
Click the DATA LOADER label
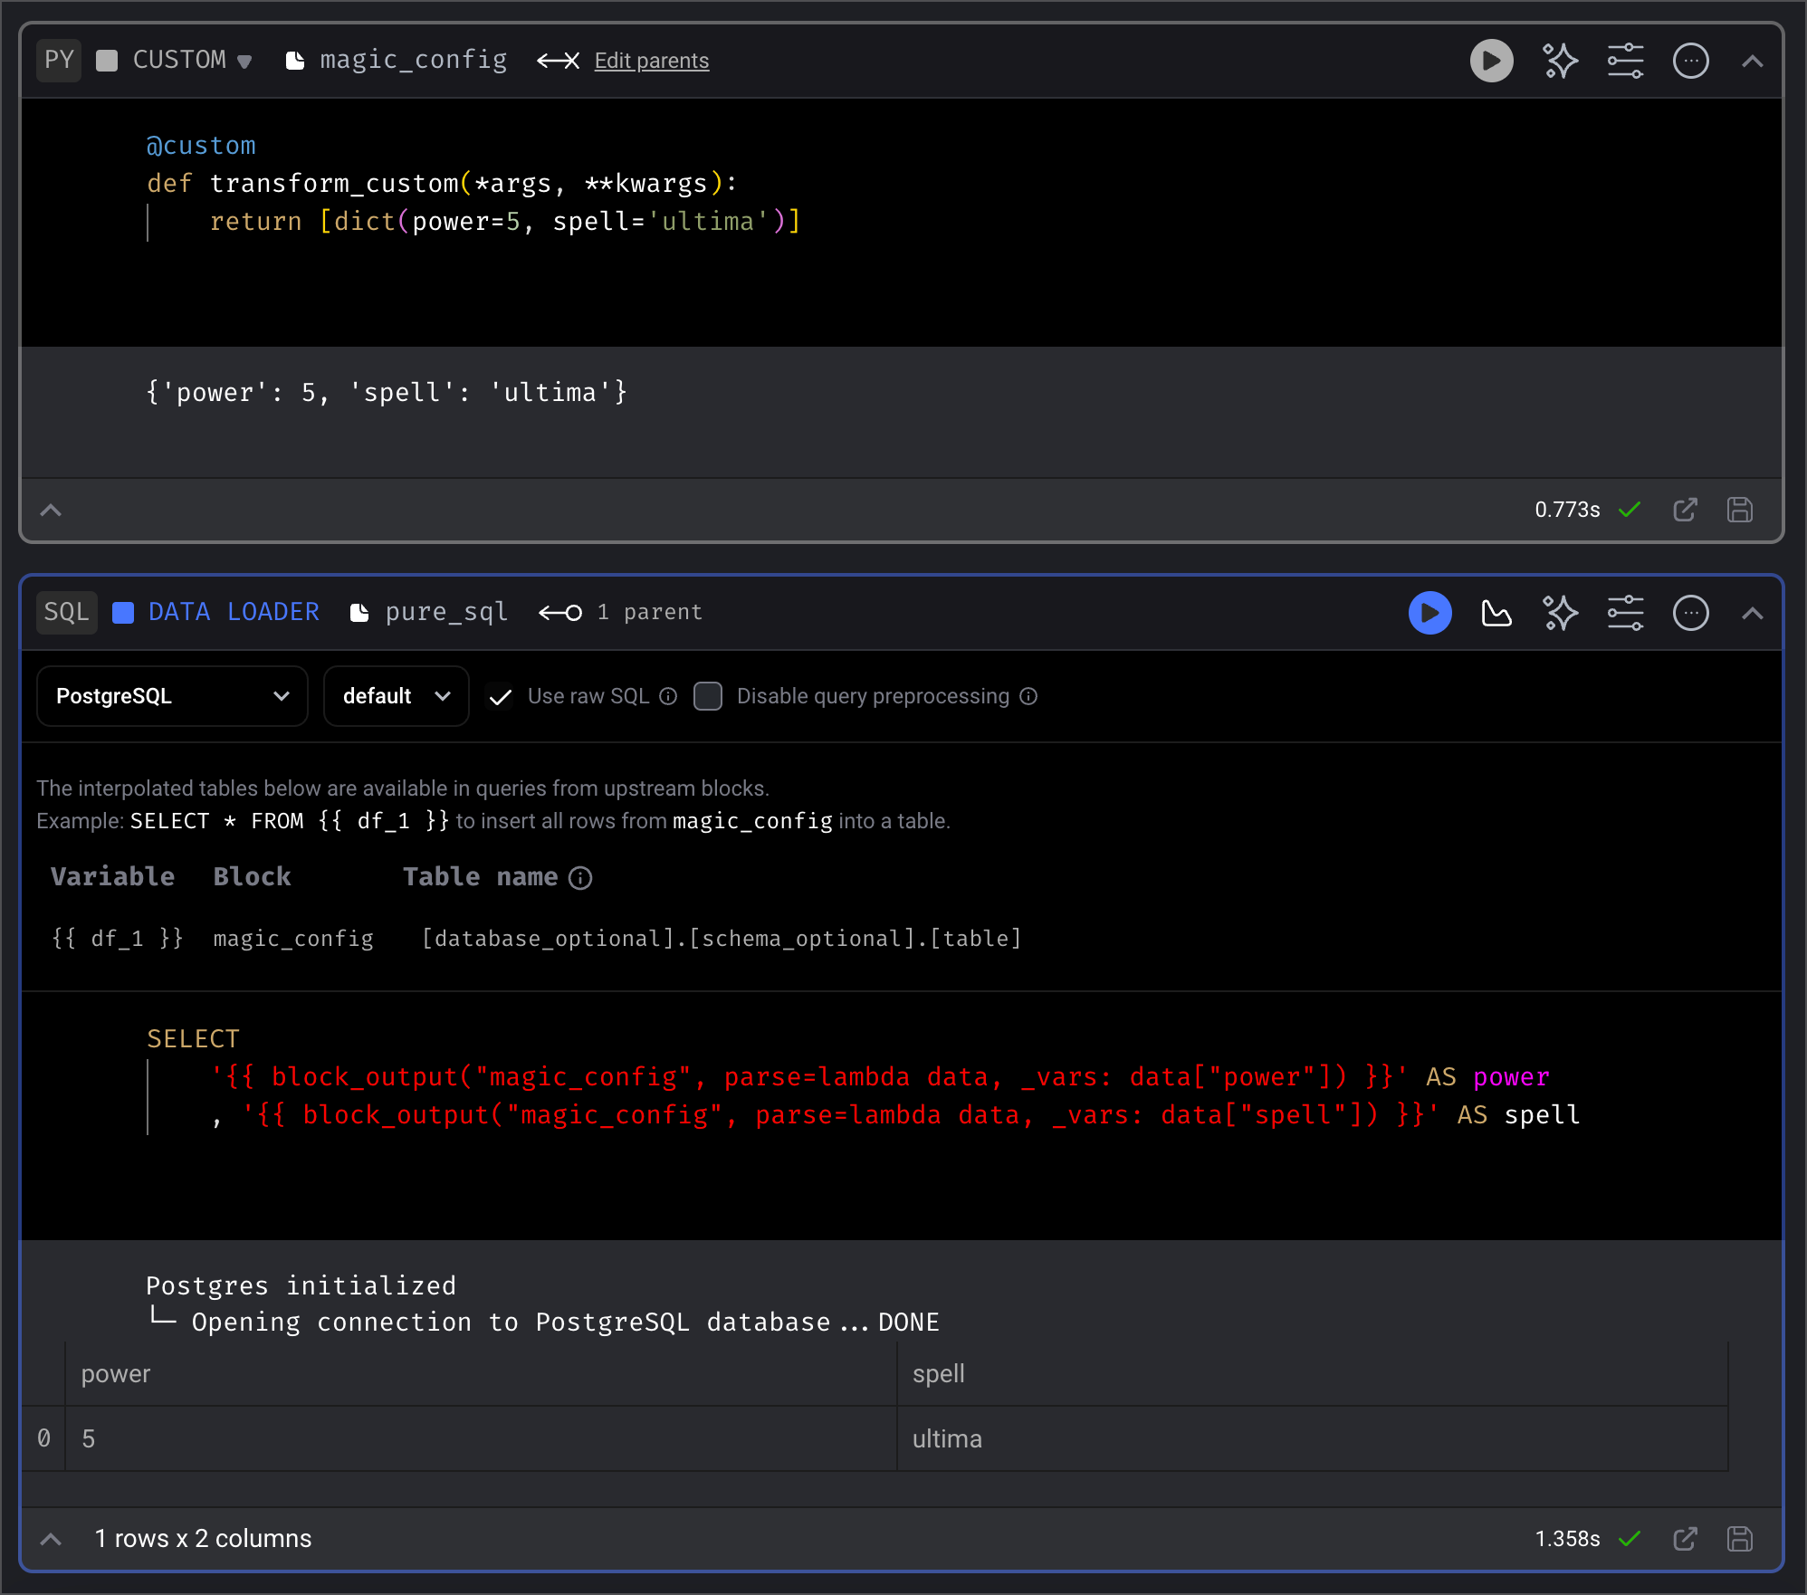tap(234, 612)
